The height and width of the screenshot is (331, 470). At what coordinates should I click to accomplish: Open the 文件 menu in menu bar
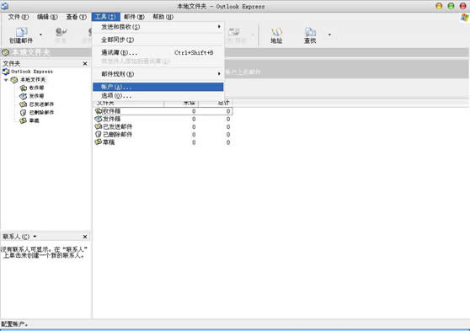pyautogui.click(x=19, y=17)
